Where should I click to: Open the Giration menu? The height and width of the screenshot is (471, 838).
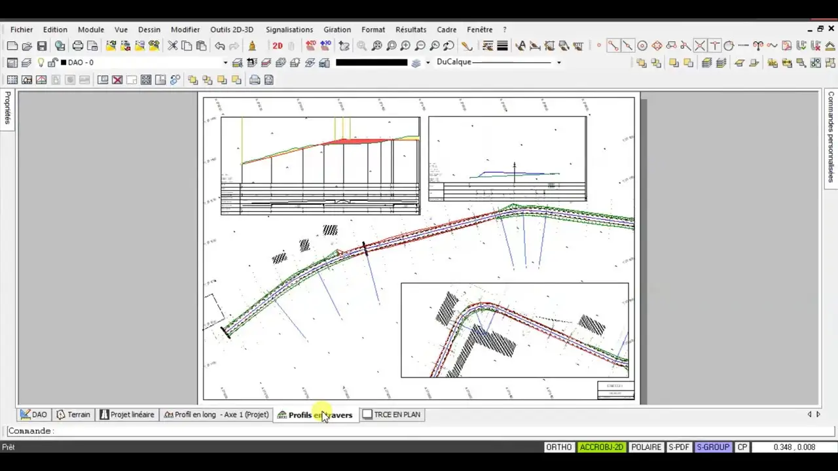pyautogui.click(x=337, y=29)
